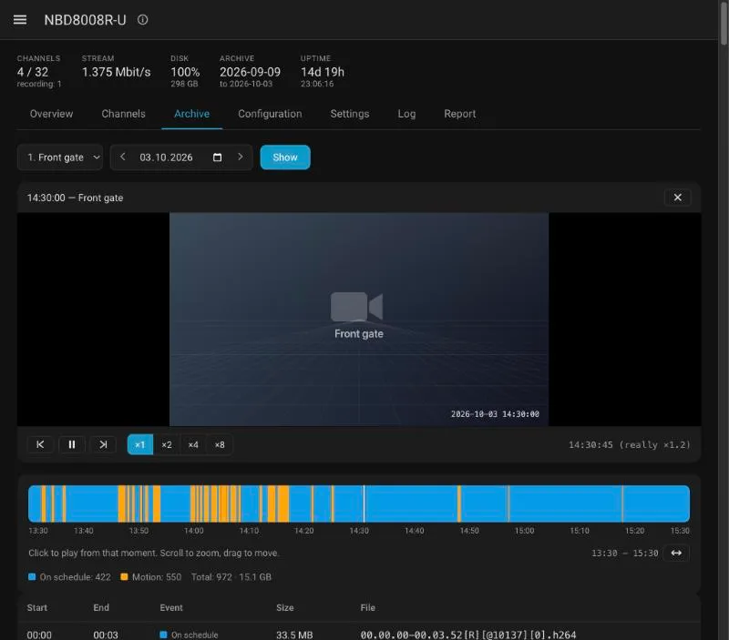
Task: Click the Front gate video preview
Action: (x=359, y=319)
